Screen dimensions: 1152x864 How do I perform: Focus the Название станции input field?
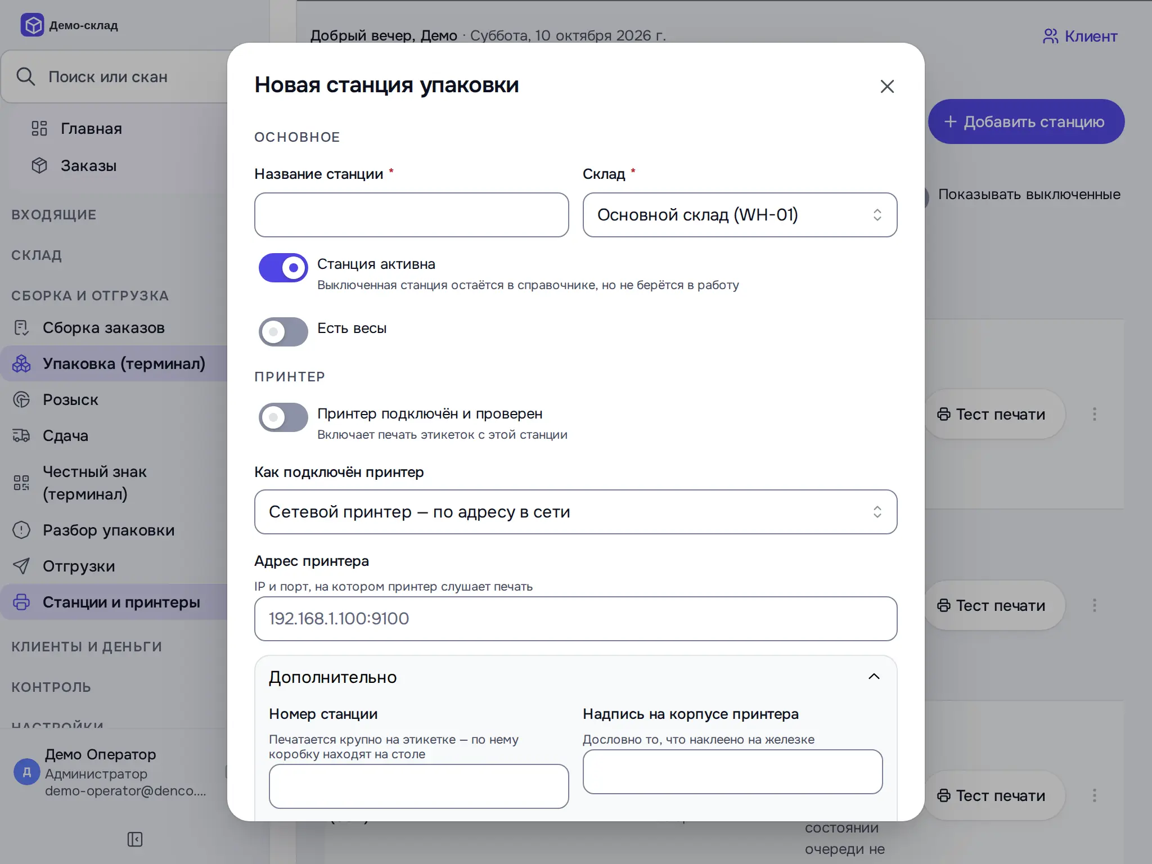(x=411, y=215)
